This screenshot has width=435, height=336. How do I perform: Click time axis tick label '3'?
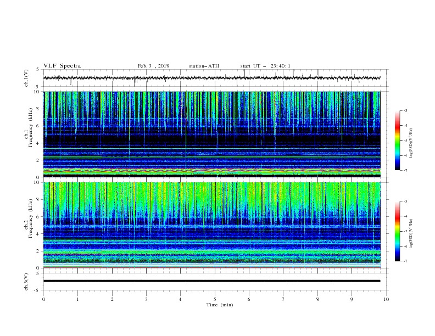(x=146, y=299)
